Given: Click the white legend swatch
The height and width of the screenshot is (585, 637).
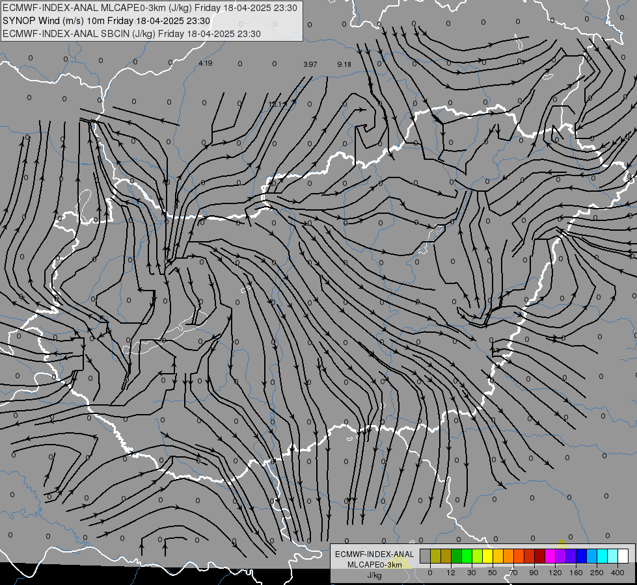Looking at the screenshot, I should [623, 556].
